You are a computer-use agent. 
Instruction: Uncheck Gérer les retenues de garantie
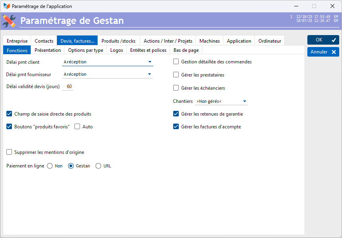[176, 114]
